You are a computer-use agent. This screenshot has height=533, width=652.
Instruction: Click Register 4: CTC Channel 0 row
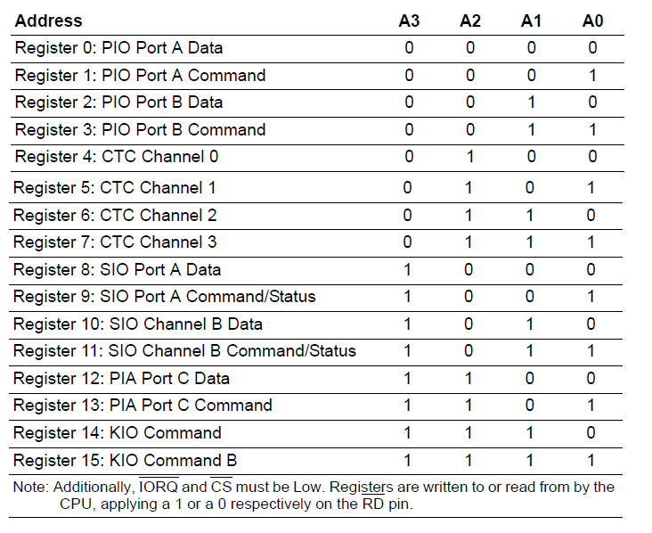point(317,158)
